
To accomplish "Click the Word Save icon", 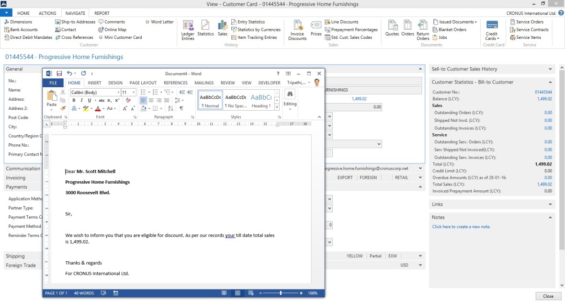I will point(59,73).
